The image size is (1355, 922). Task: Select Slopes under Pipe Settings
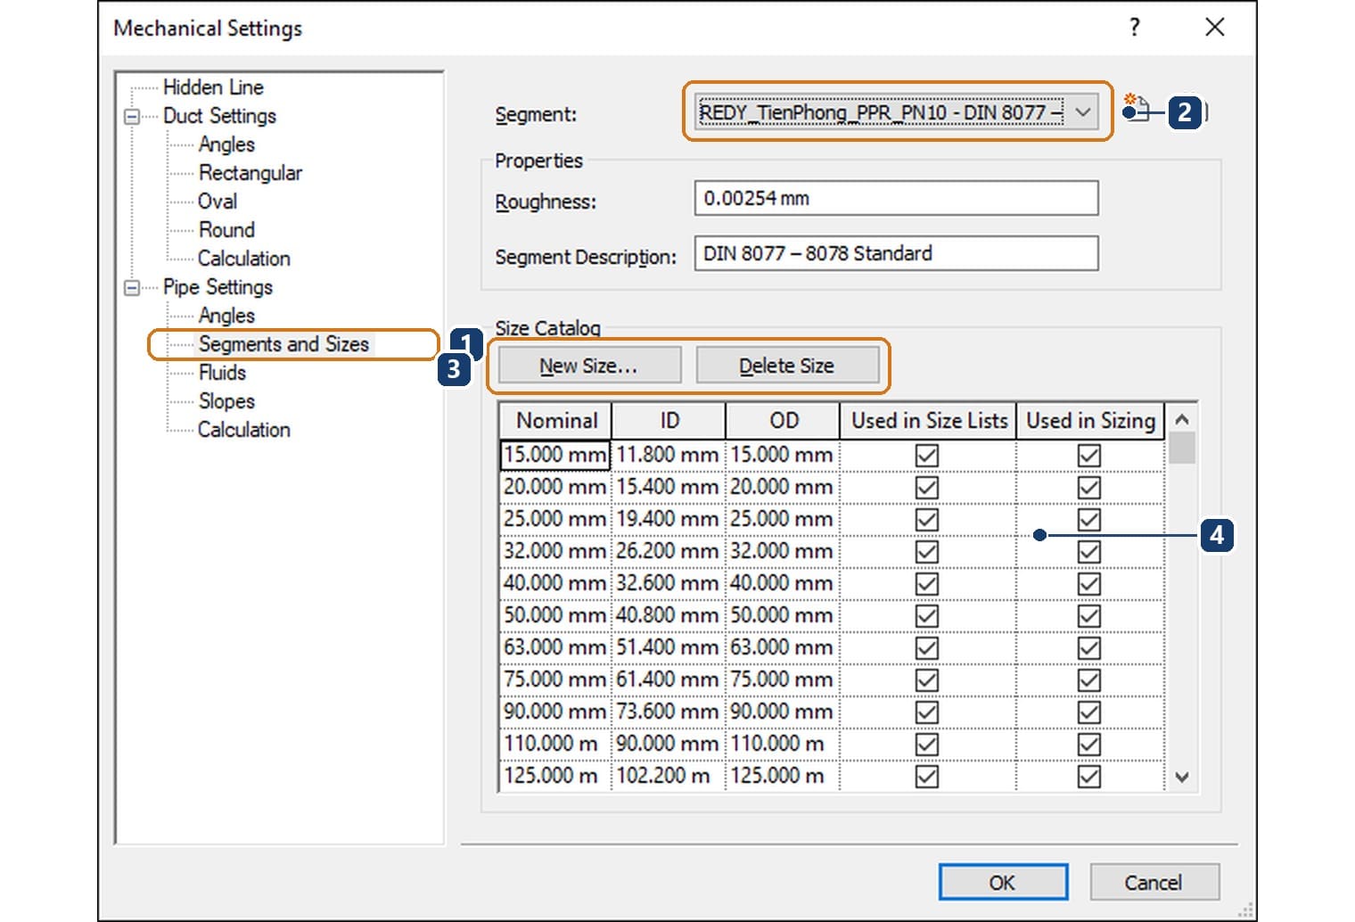226,401
